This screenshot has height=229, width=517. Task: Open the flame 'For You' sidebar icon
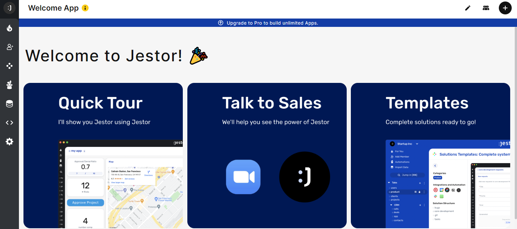(x=9, y=28)
